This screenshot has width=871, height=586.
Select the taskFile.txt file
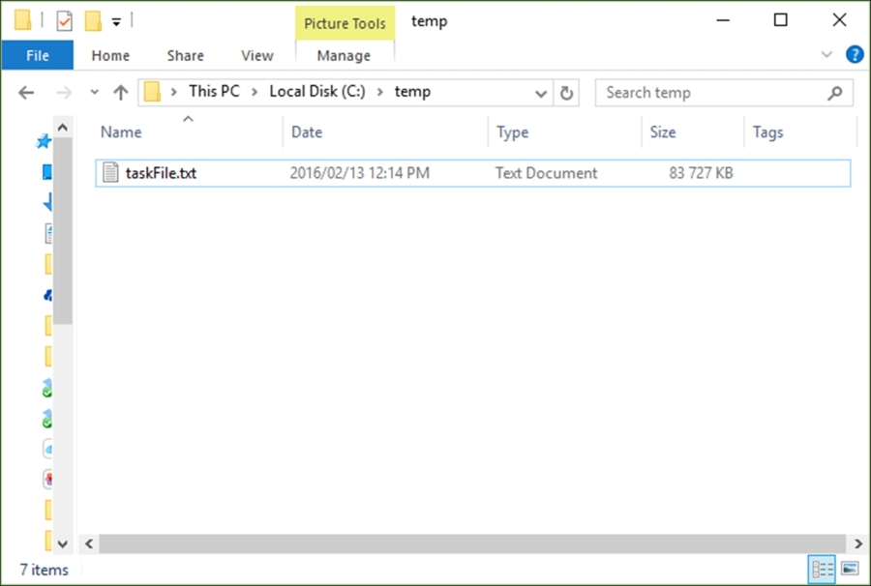pos(472,173)
